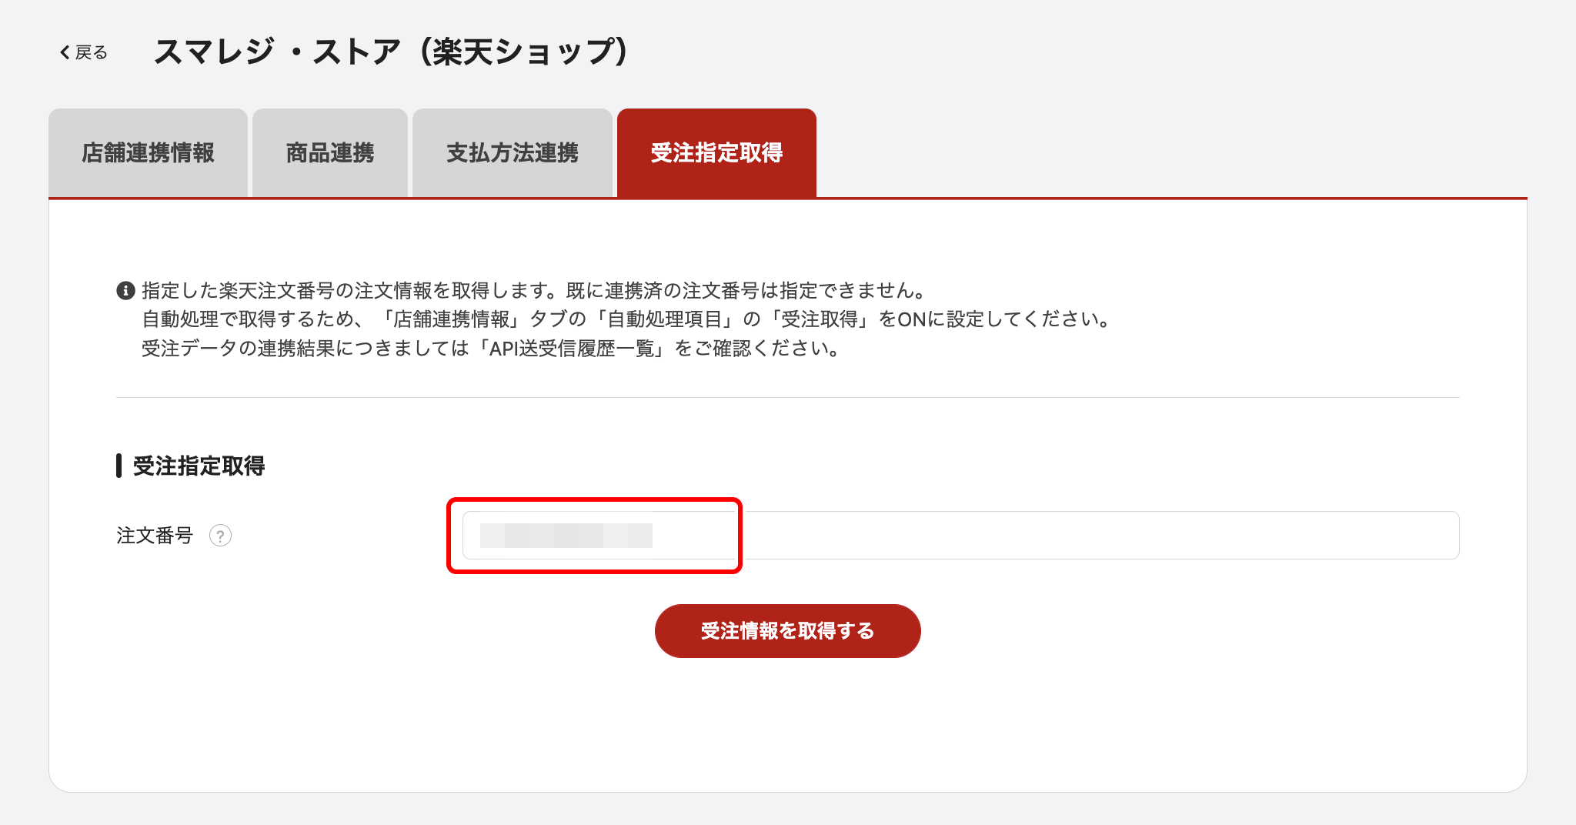The height and width of the screenshot is (825, 1576).
Task: Click the empty right end of order field
Action: click(x=1385, y=536)
